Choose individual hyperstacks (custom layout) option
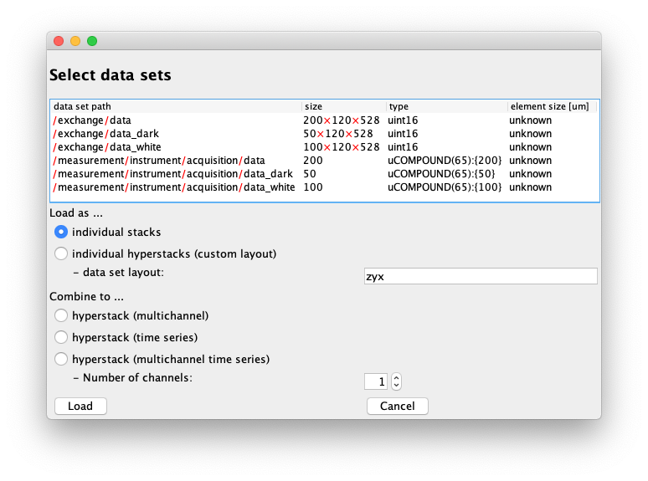Screen dimensions: 648x481 pos(61,253)
